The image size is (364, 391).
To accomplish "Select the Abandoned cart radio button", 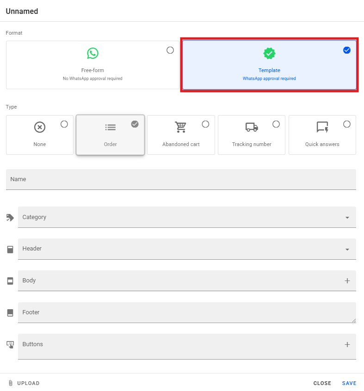I will 205,124.
